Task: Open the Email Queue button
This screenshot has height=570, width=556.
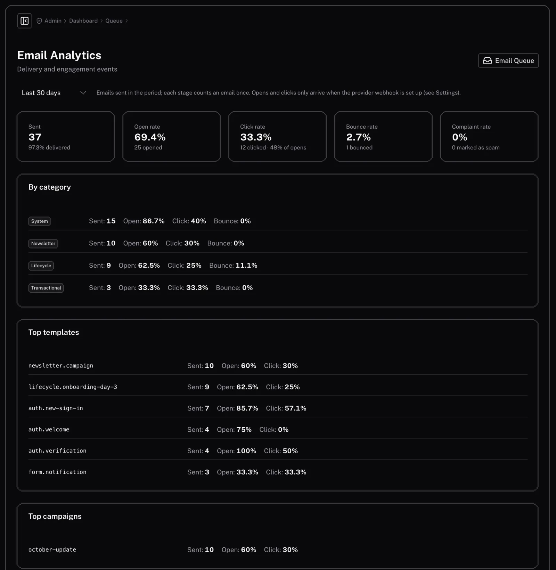Action: tap(508, 60)
